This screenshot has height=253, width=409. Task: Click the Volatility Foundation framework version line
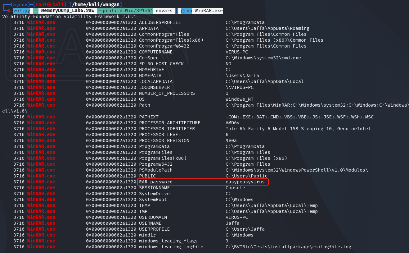click(x=69, y=16)
